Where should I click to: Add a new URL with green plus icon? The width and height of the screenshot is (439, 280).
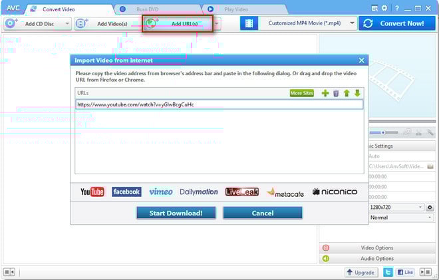click(325, 93)
